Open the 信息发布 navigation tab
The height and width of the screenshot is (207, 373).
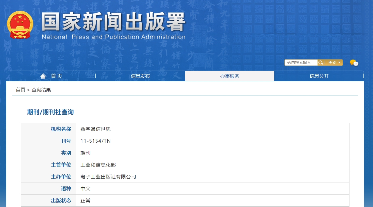[x=140, y=76]
